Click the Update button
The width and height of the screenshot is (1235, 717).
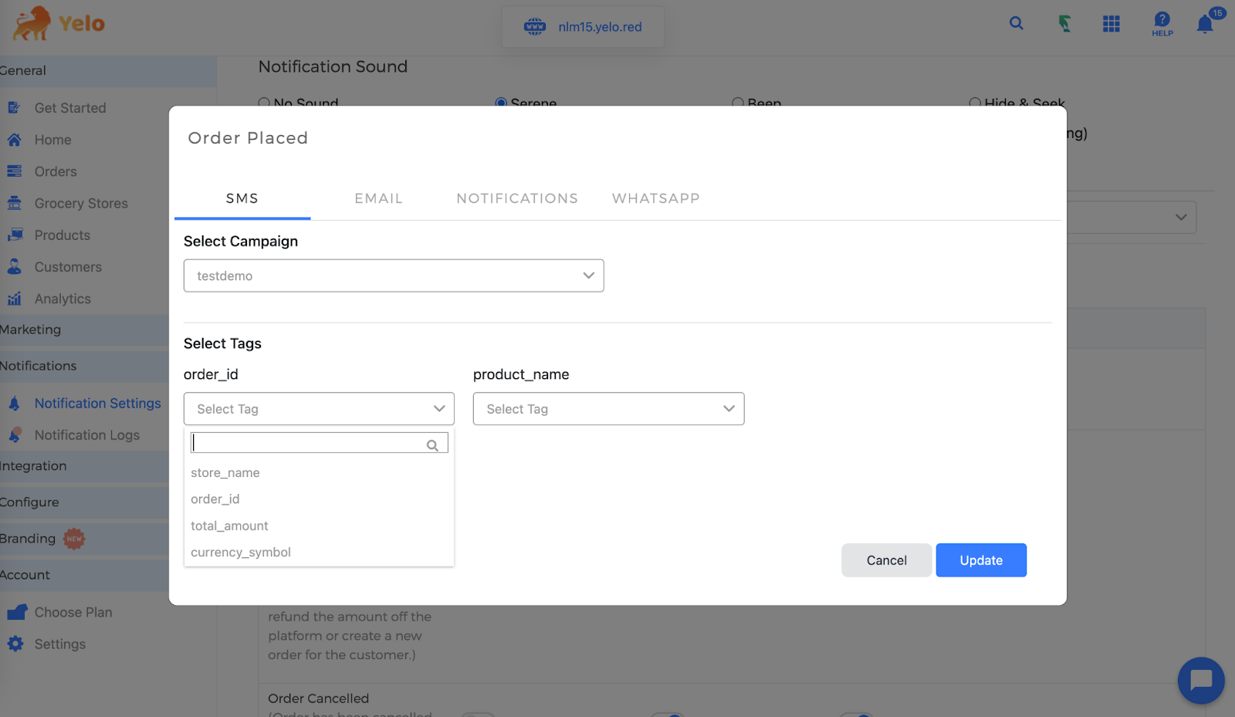click(981, 560)
